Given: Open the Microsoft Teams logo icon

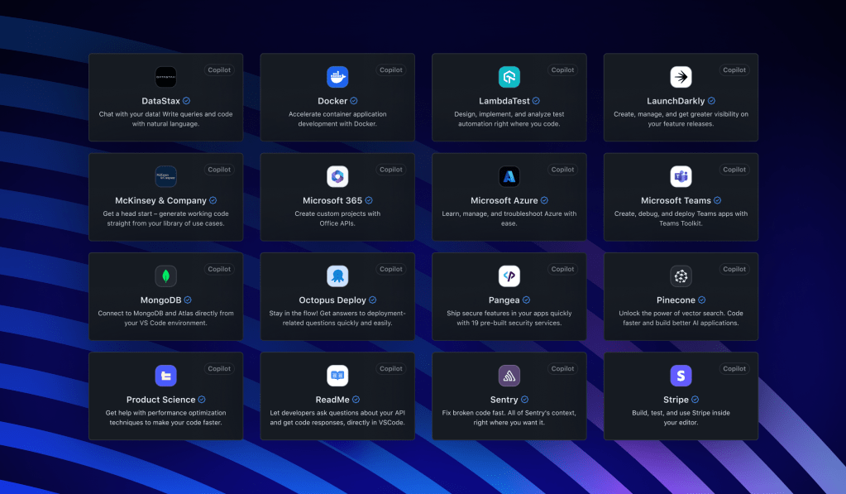Looking at the screenshot, I should tap(681, 176).
